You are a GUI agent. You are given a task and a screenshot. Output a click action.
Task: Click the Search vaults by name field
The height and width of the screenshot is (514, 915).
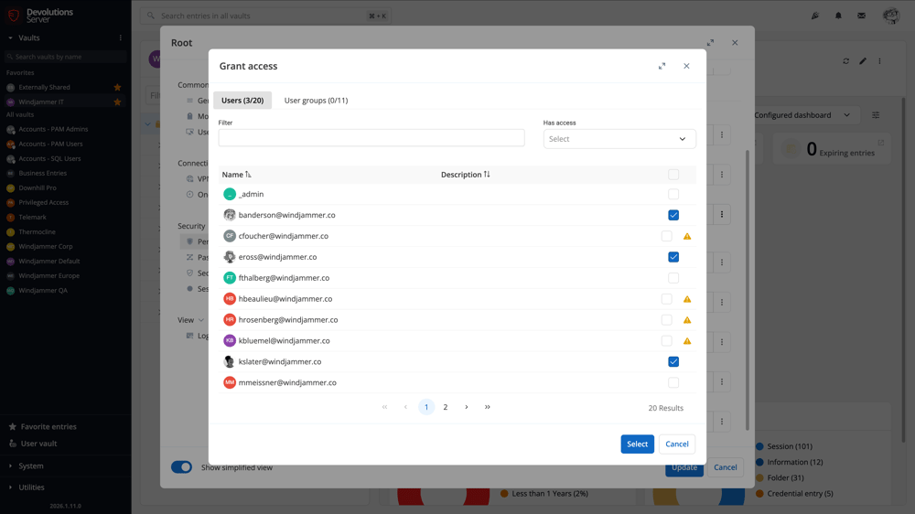(x=65, y=57)
